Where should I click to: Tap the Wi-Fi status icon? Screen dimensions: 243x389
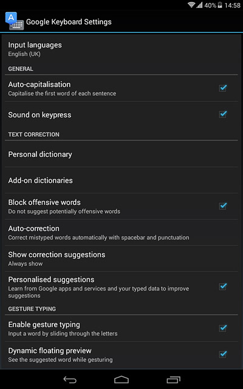click(x=191, y=5)
